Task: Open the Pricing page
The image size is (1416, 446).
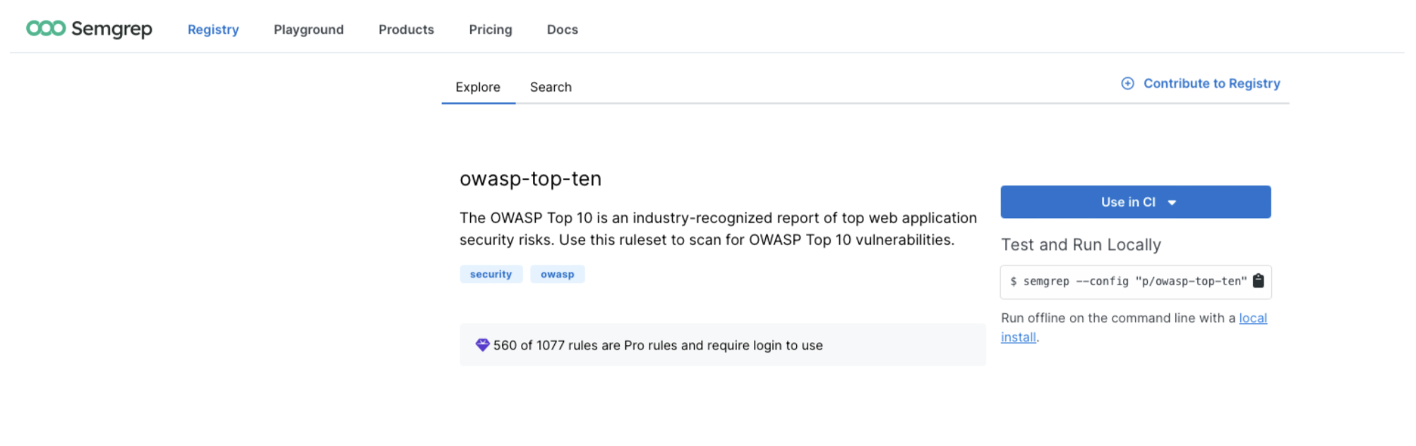Action: coord(491,30)
